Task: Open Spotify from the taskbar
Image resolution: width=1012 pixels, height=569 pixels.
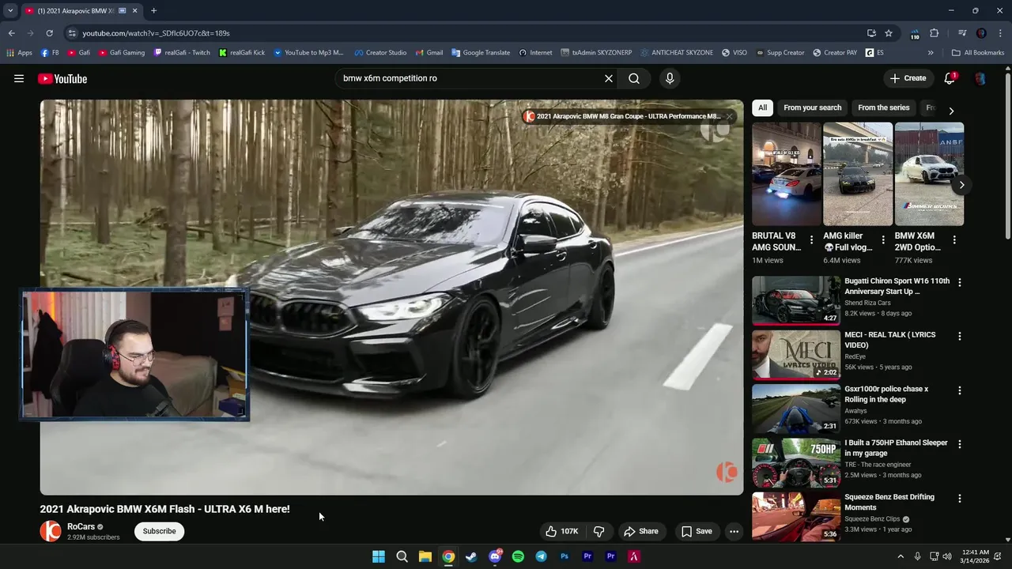Action: pyautogui.click(x=518, y=556)
